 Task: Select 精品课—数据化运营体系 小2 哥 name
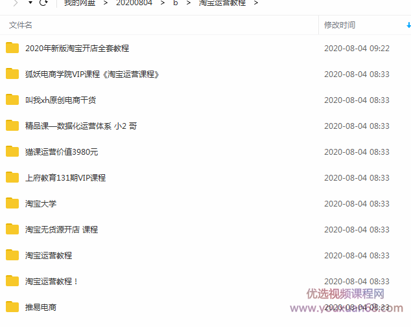point(81,126)
